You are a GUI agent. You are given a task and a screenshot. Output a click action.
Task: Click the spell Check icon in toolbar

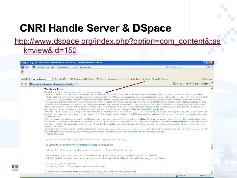[x=98, y=79]
